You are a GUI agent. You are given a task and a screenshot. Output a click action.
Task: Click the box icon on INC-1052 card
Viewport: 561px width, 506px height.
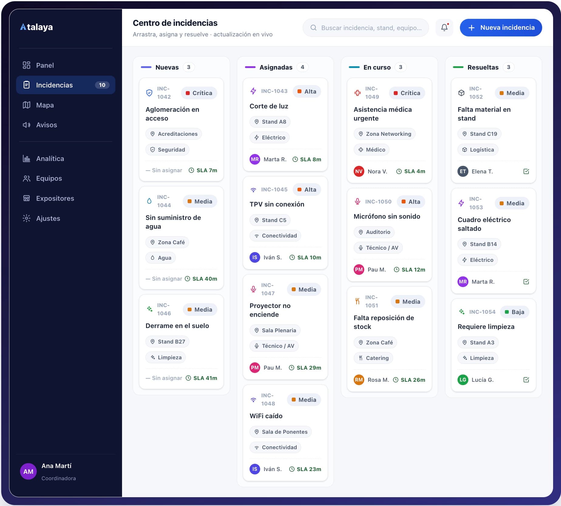(461, 93)
